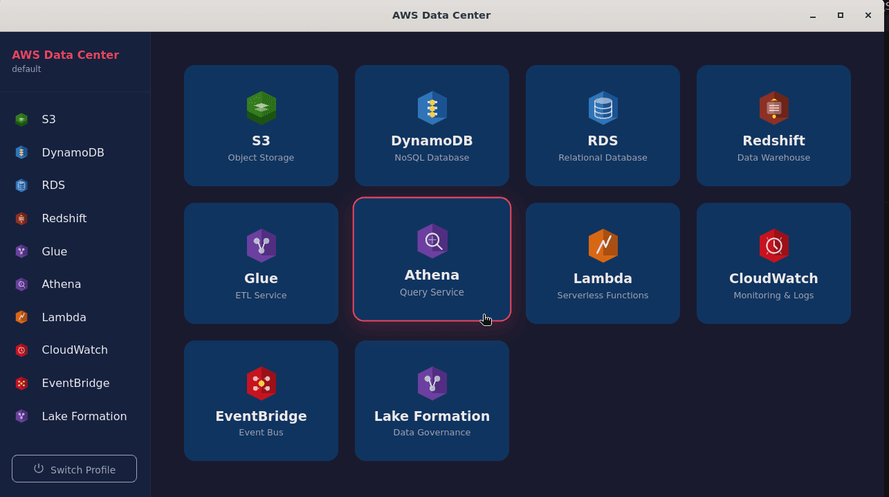
Task: Click the Glue icon in the sidebar
Action: [x=21, y=251]
